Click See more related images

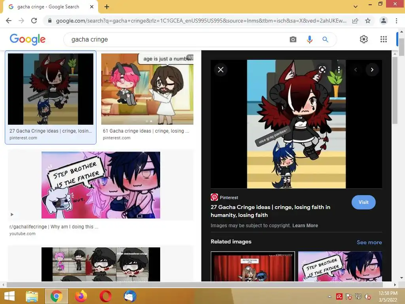369,242
